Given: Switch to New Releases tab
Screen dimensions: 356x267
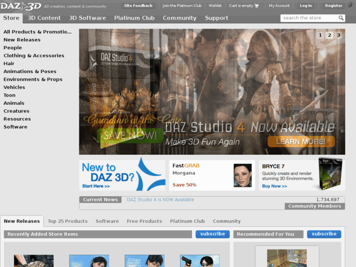Looking at the screenshot, I should [x=22, y=221].
